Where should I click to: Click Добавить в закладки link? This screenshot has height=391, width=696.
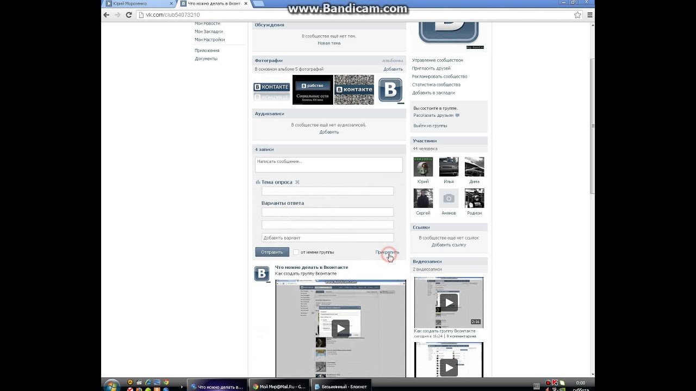pos(433,93)
